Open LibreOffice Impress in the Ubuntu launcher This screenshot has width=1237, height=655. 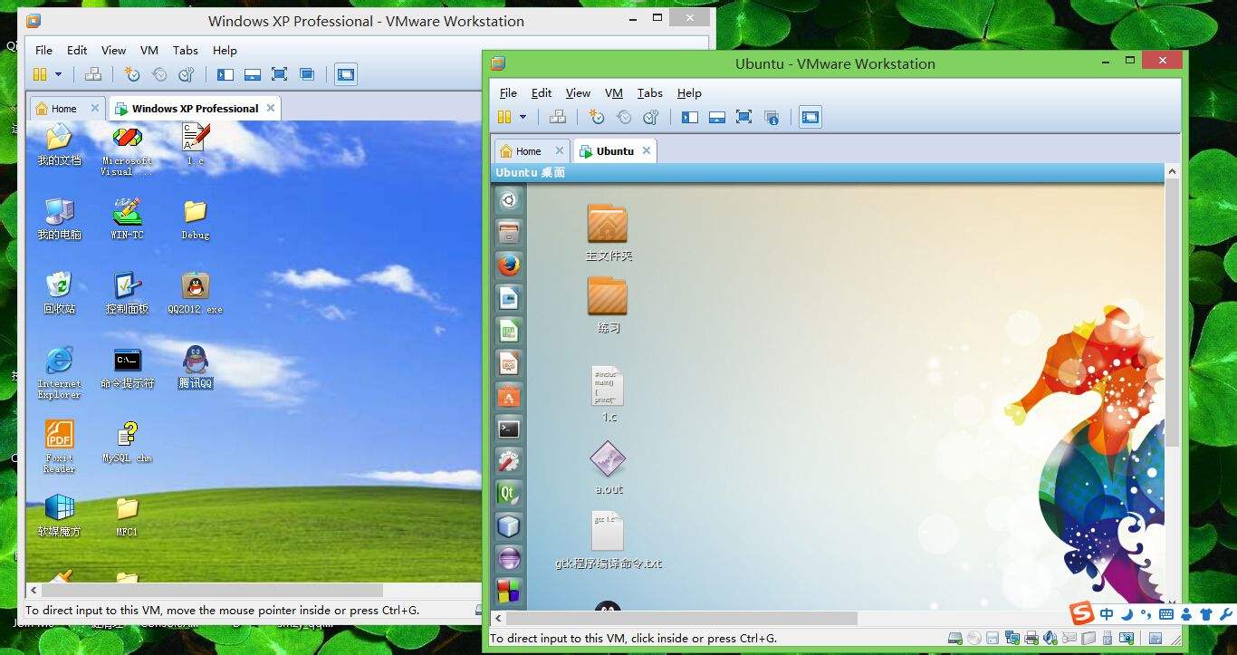(x=509, y=363)
